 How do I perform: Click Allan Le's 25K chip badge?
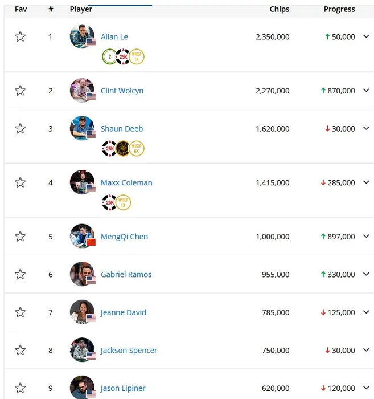pyautogui.click(x=122, y=57)
